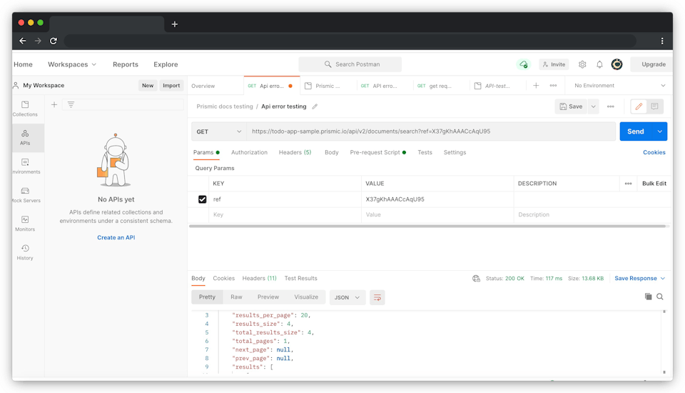Open the settings gear icon
Image resolution: width=685 pixels, height=393 pixels.
[x=582, y=64]
